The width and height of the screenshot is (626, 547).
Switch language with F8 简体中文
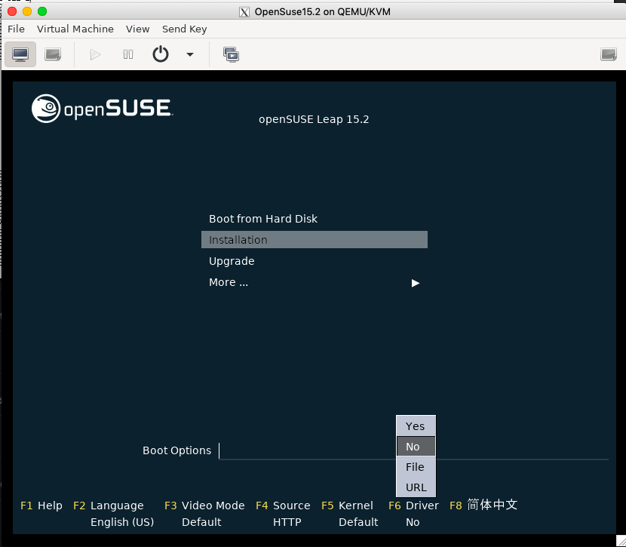(483, 505)
